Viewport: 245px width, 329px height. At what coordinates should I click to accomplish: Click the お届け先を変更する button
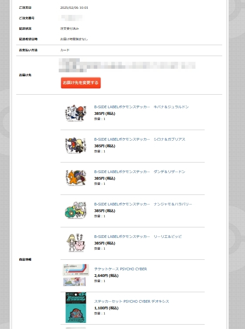coord(81,83)
